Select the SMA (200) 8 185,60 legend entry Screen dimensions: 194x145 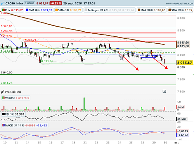(152, 10)
